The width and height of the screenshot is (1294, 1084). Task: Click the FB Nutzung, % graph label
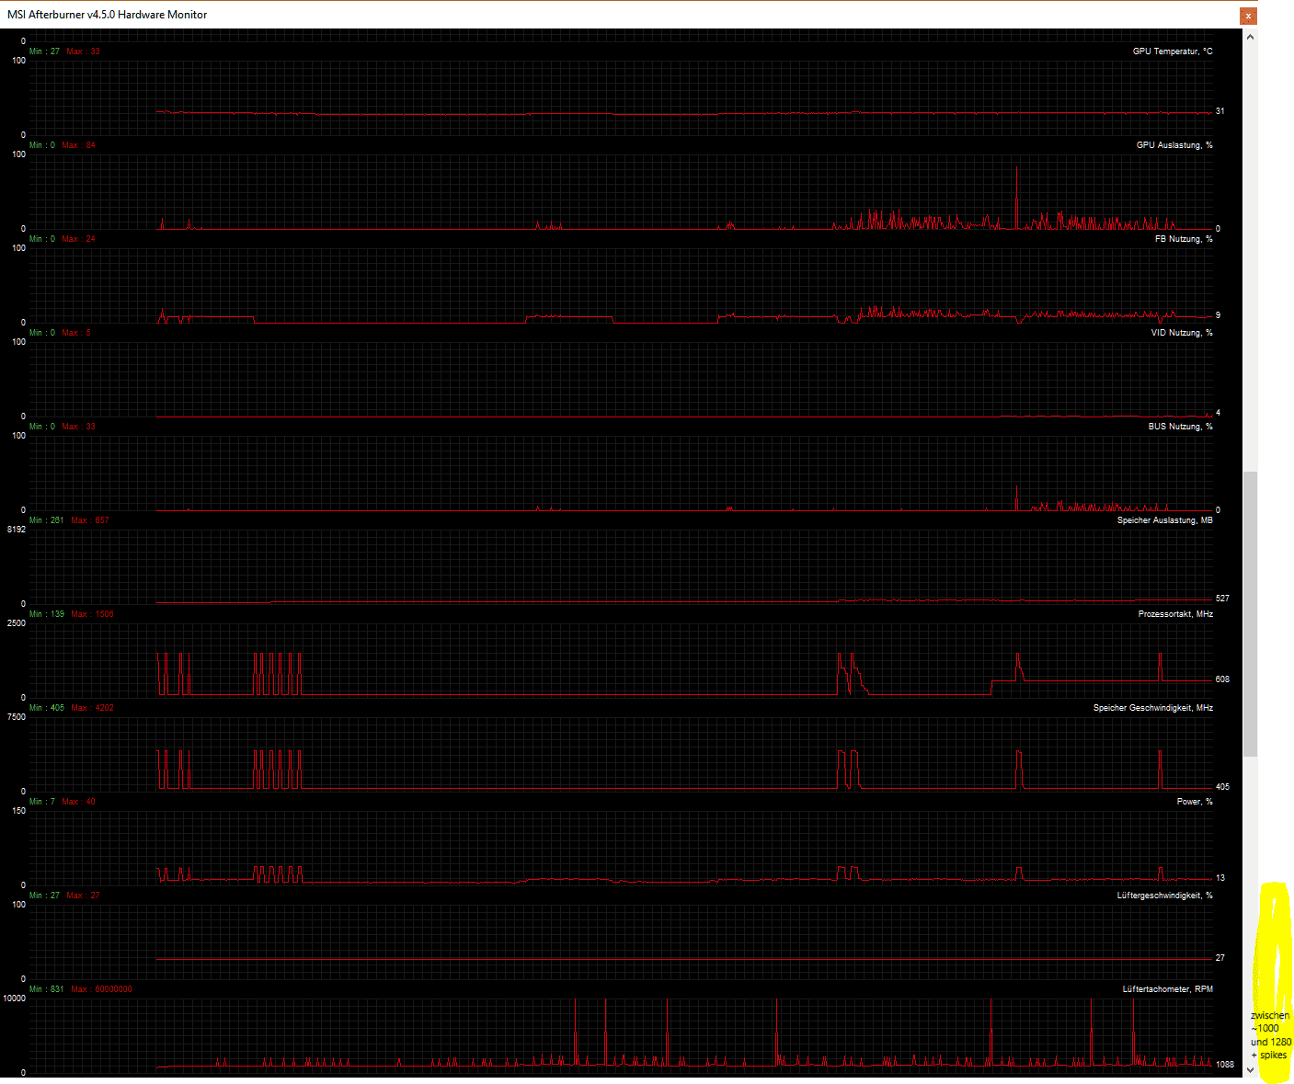[1184, 239]
